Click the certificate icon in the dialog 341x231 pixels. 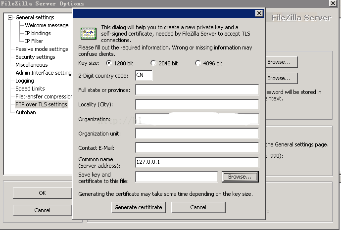click(x=89, y=34)
